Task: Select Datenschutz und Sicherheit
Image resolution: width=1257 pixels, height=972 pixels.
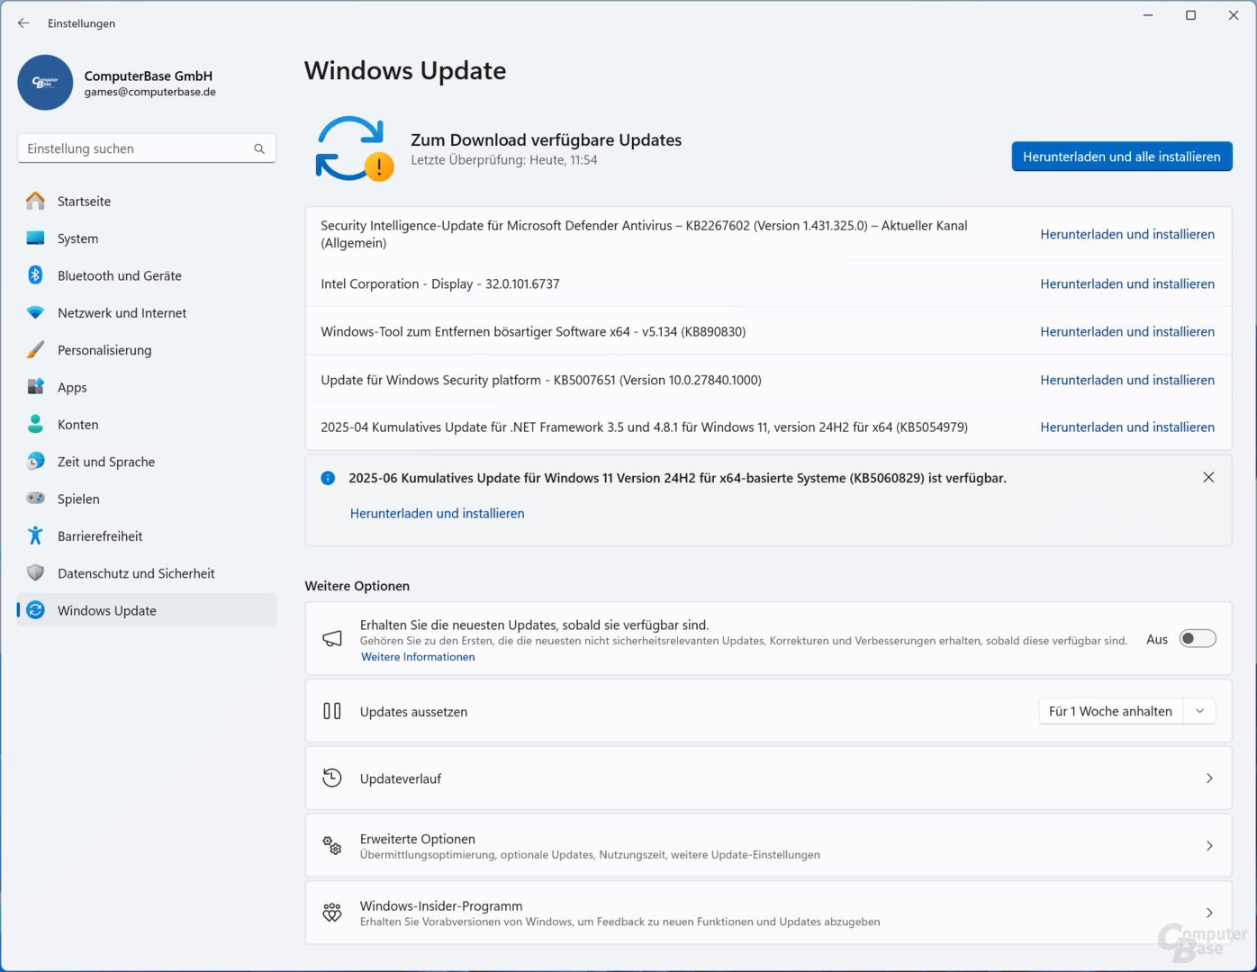Action: 147,573
